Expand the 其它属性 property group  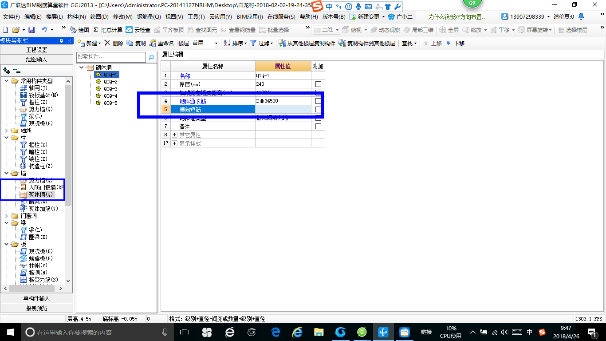[x=174, y=135]
